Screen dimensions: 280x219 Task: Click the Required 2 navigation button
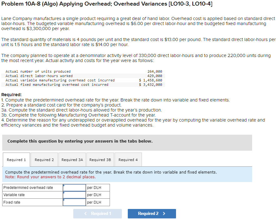152,213
